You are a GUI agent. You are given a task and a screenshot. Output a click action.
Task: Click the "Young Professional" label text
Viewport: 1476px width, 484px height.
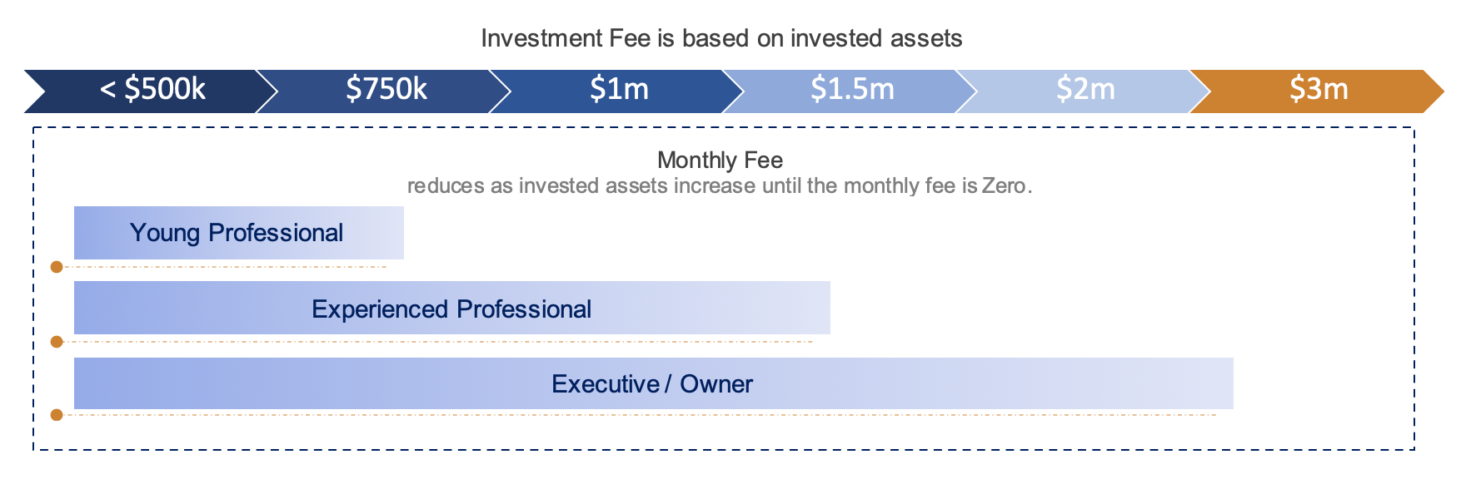[237, 233]
